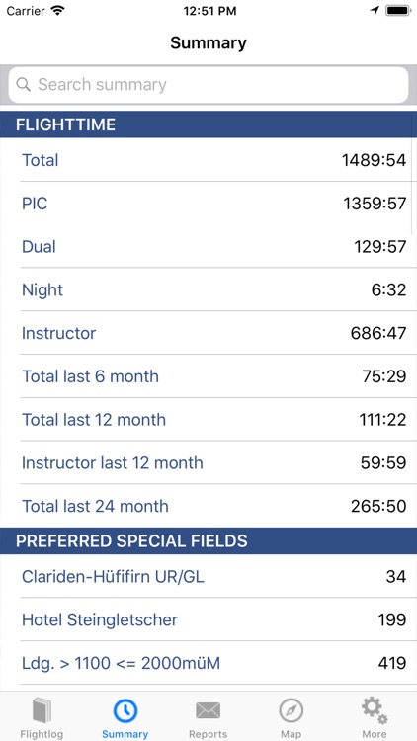
Task: Open the Map compass icon
Action: click(x=291, y=711)
